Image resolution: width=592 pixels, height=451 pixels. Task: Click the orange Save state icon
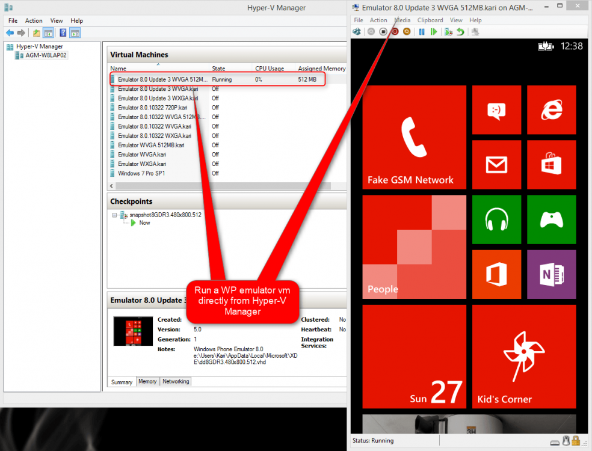[407, 32]
